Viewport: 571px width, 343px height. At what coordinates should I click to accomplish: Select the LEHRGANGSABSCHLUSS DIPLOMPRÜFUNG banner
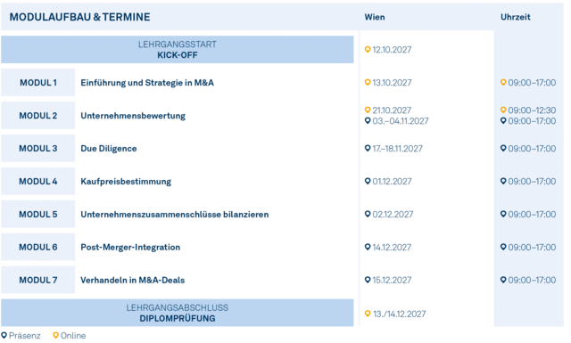(178, 313)
